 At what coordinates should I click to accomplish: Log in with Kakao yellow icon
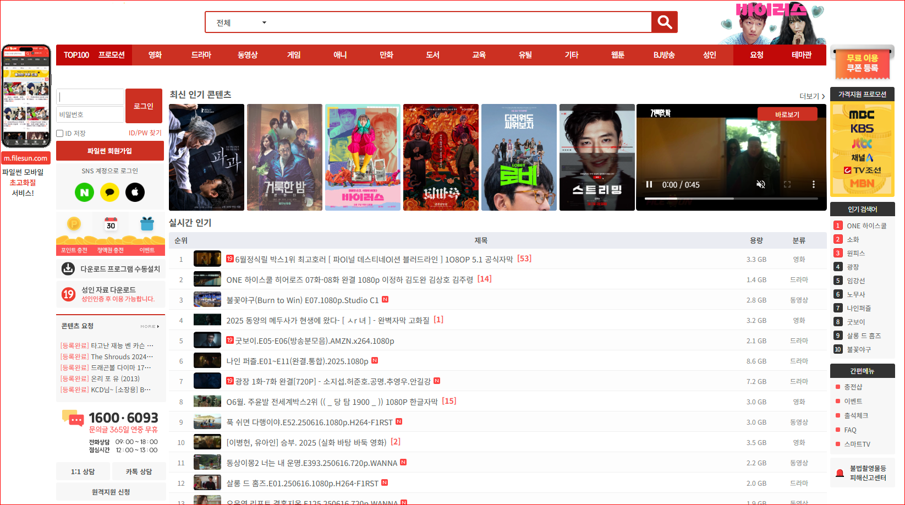(109, 192)
